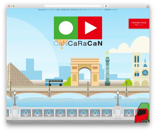The height and width of the screenshot is (132, 156).
Task: Click the Japanese site tagline header text
Action: [78, 10]
